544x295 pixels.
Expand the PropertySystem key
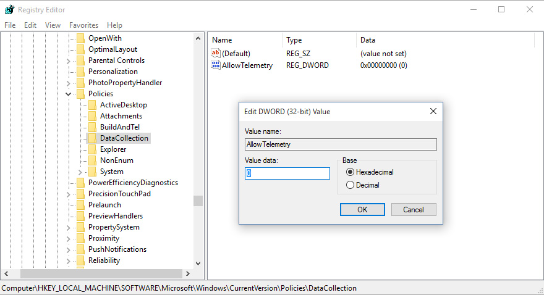[x=69, y=228]
